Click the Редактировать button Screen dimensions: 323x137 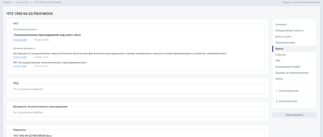(294, 115)
